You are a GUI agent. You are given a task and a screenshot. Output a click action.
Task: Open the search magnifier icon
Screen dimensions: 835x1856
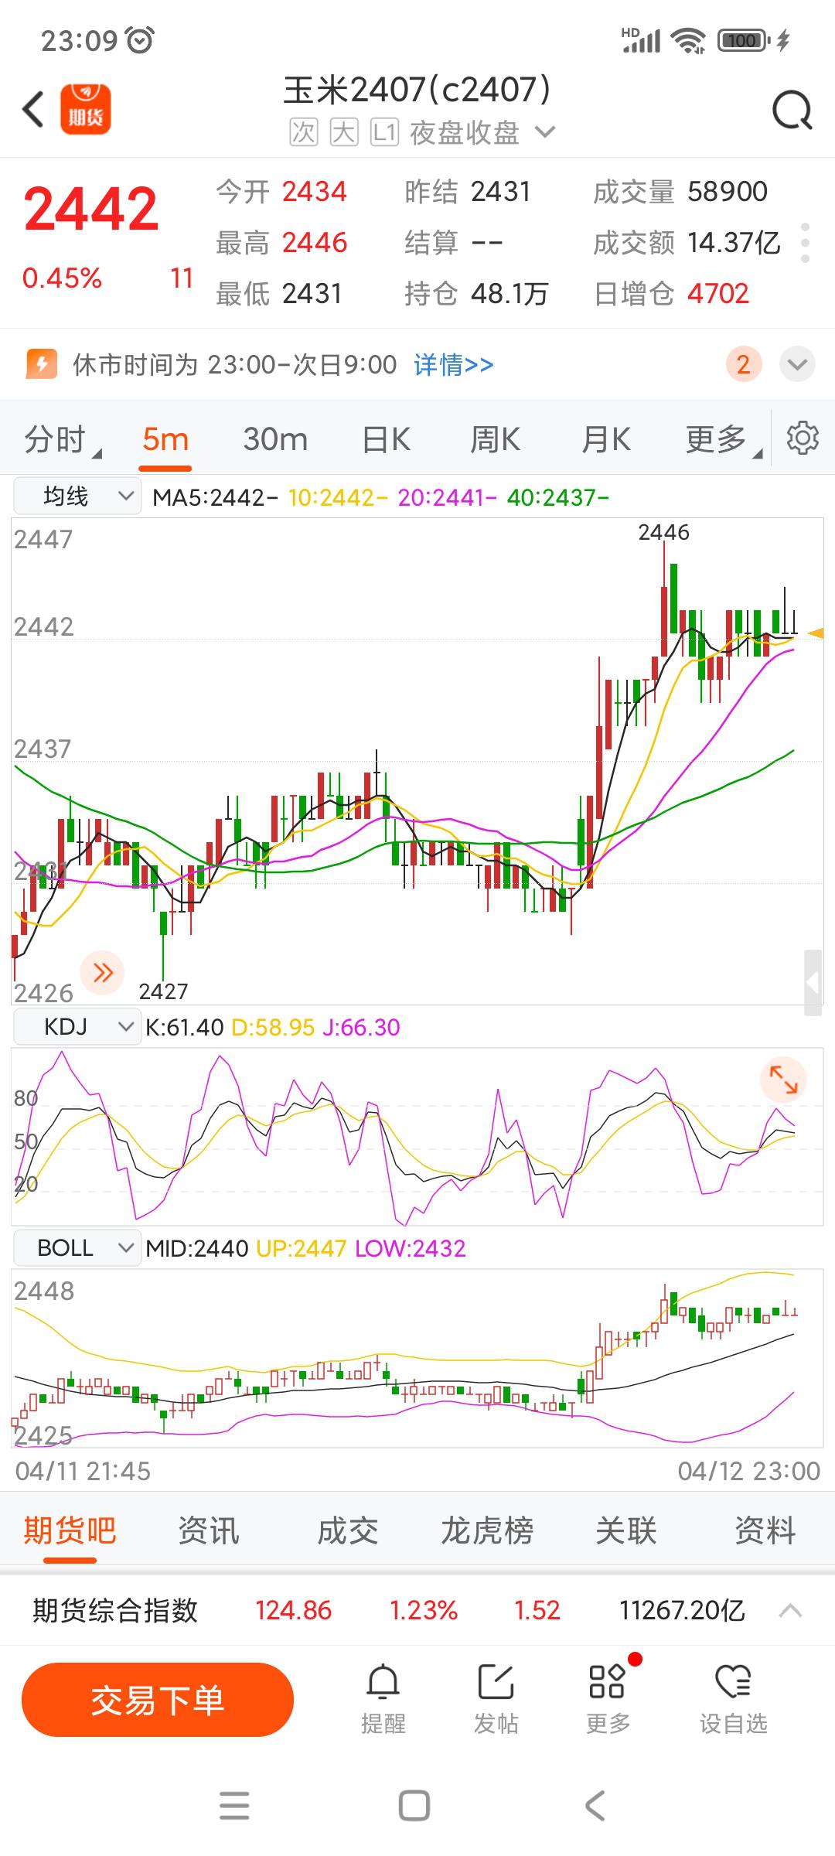pyautogui.click(x=792, y=111)
